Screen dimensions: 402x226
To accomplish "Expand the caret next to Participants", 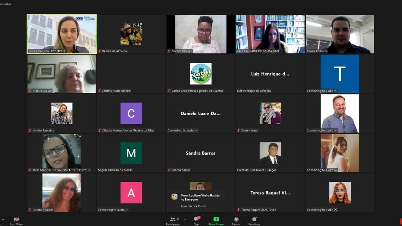I will click(x=185, y=220).
